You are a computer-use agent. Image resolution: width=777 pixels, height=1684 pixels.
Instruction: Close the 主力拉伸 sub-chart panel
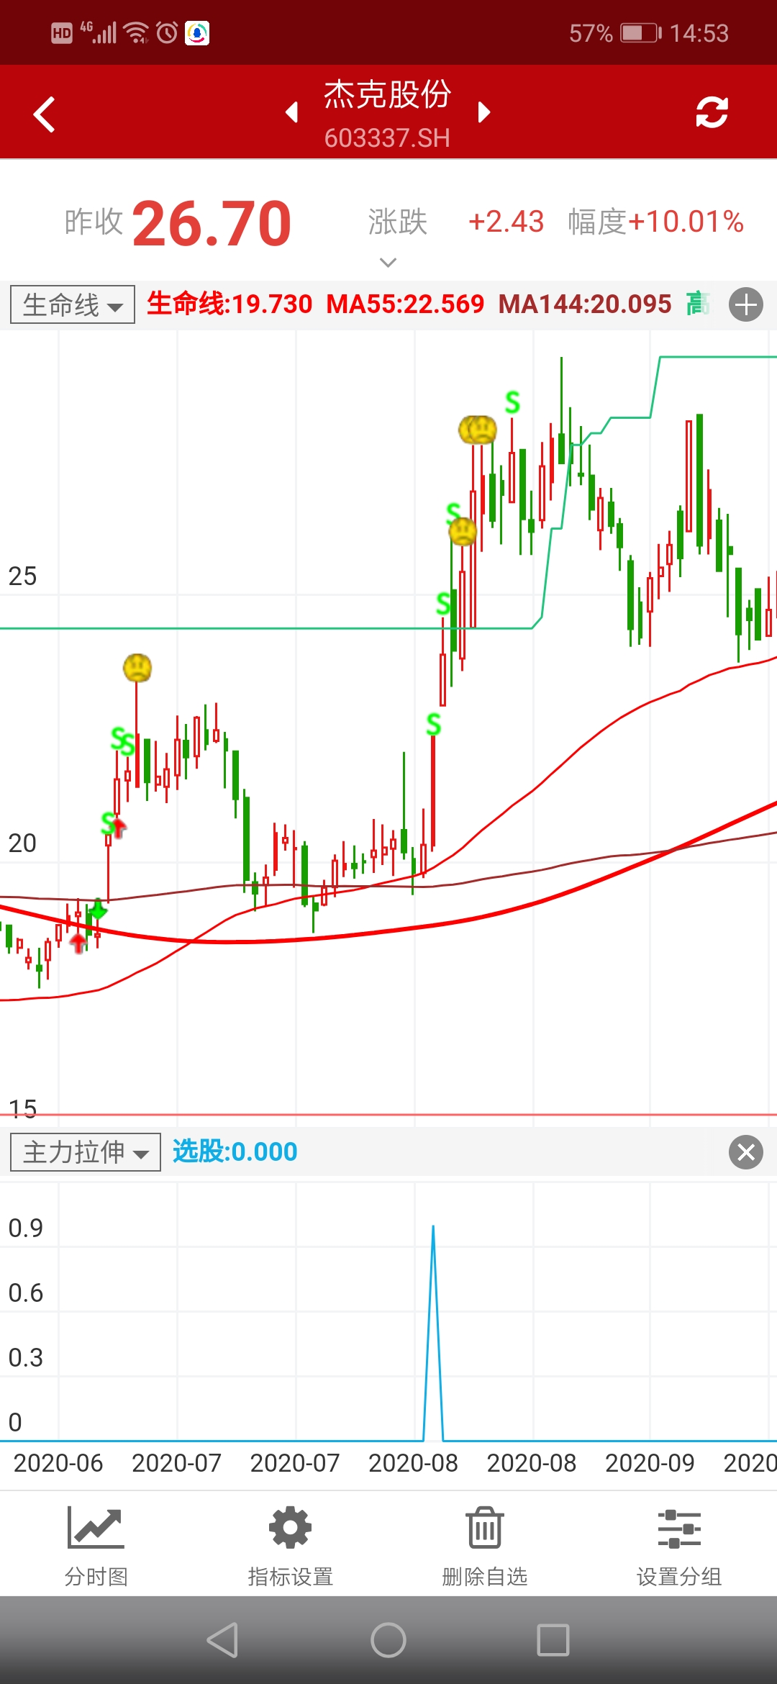pyautogui.click(x=746, y=1152)
